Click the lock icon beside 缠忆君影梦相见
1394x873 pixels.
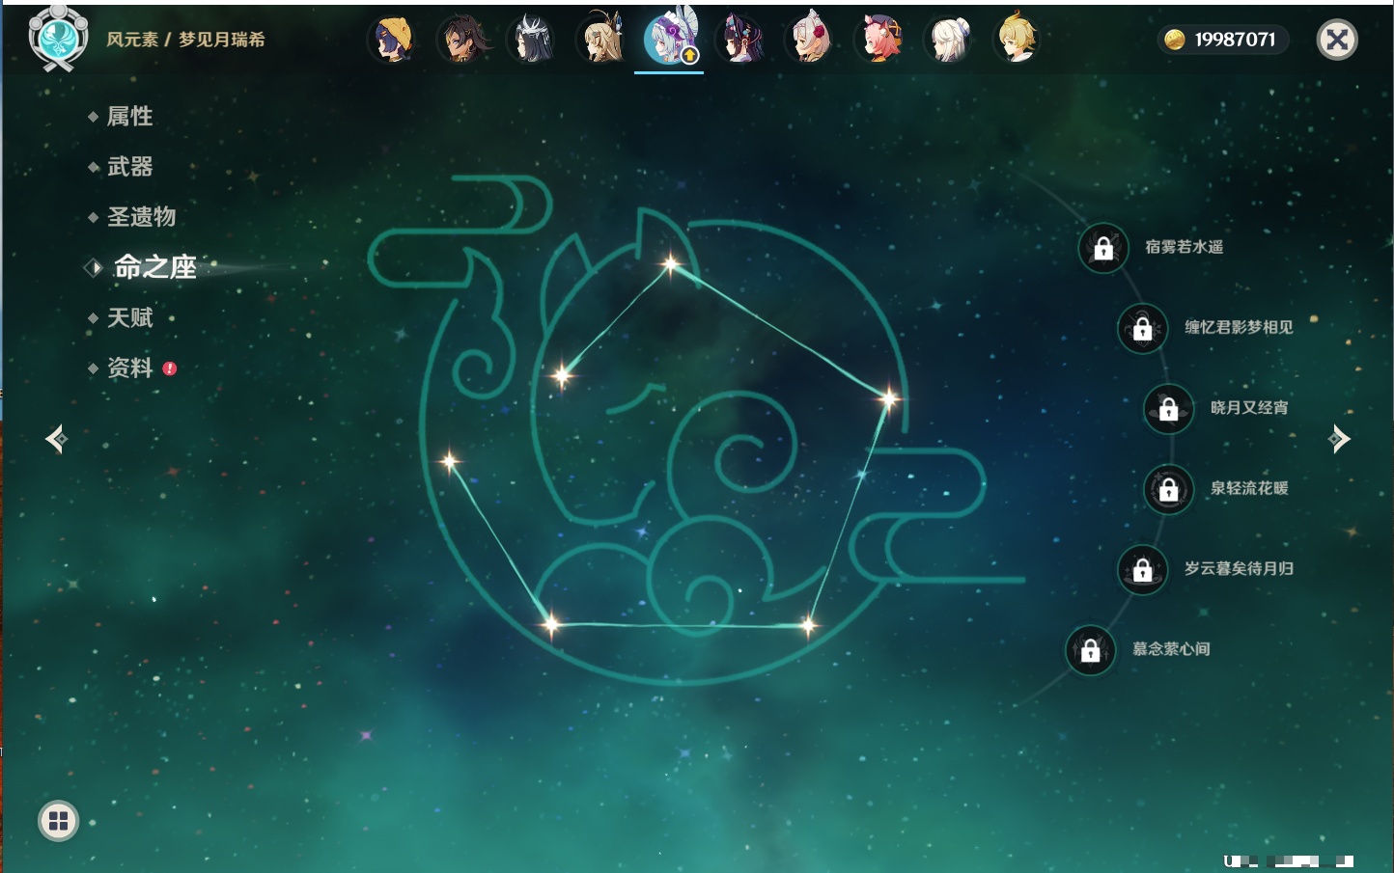(1142, 328)
